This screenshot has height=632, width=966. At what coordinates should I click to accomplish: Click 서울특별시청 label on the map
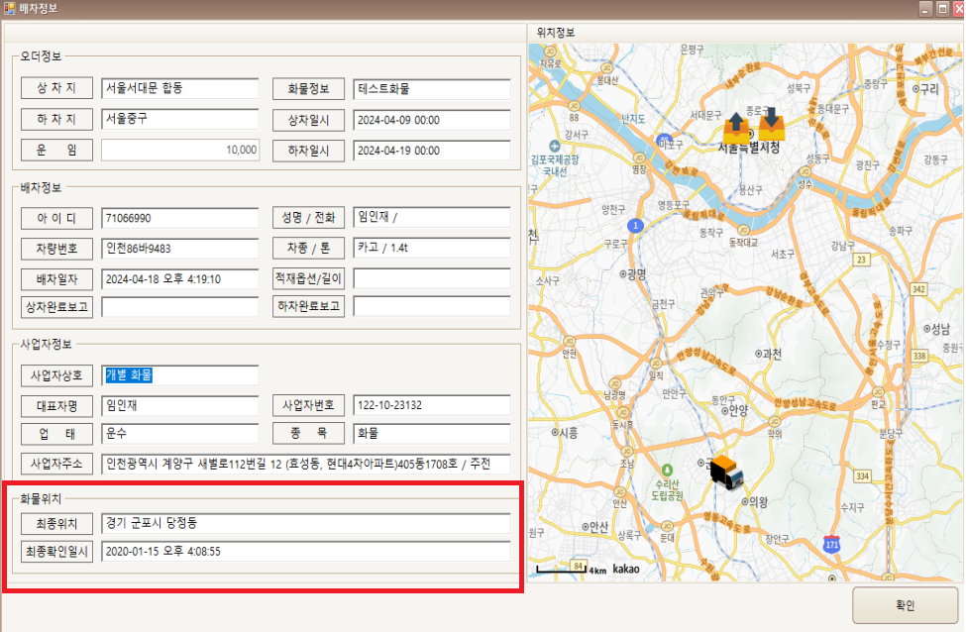749,148
